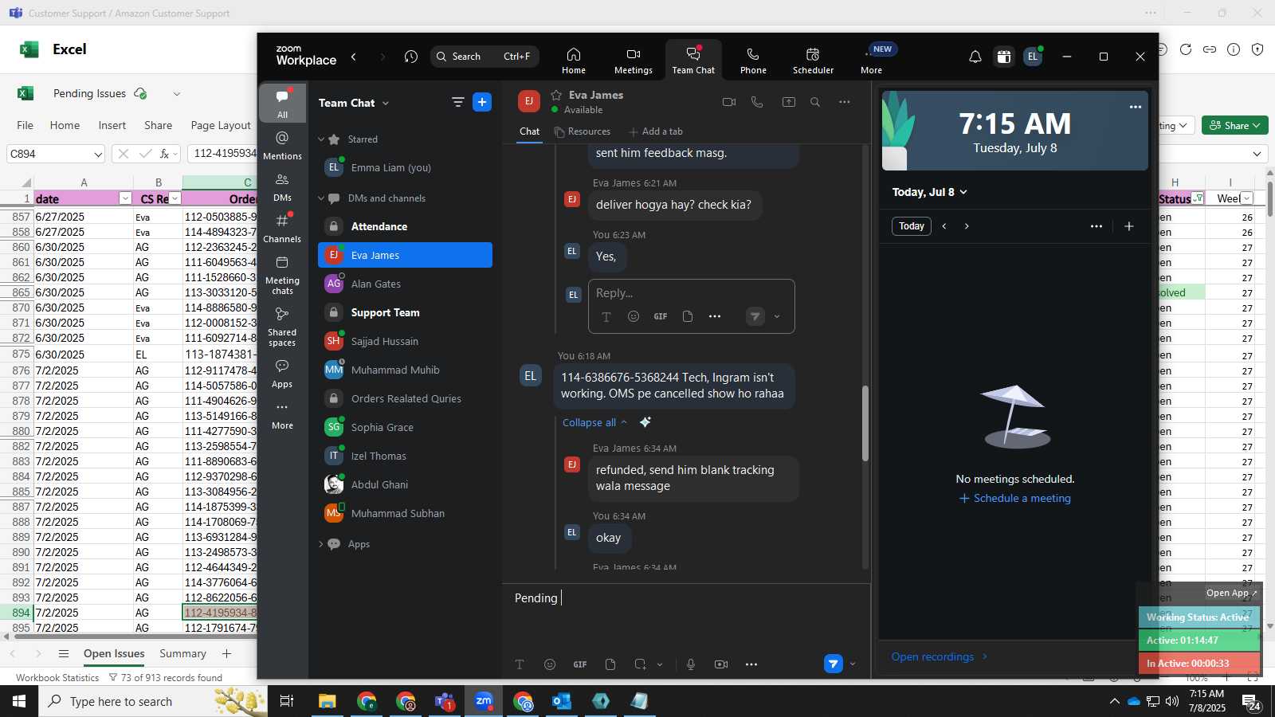The height and width of the screenshot is (717, 1275).
Task: Open date column filter in Excel
Action: tap(125, 198)
